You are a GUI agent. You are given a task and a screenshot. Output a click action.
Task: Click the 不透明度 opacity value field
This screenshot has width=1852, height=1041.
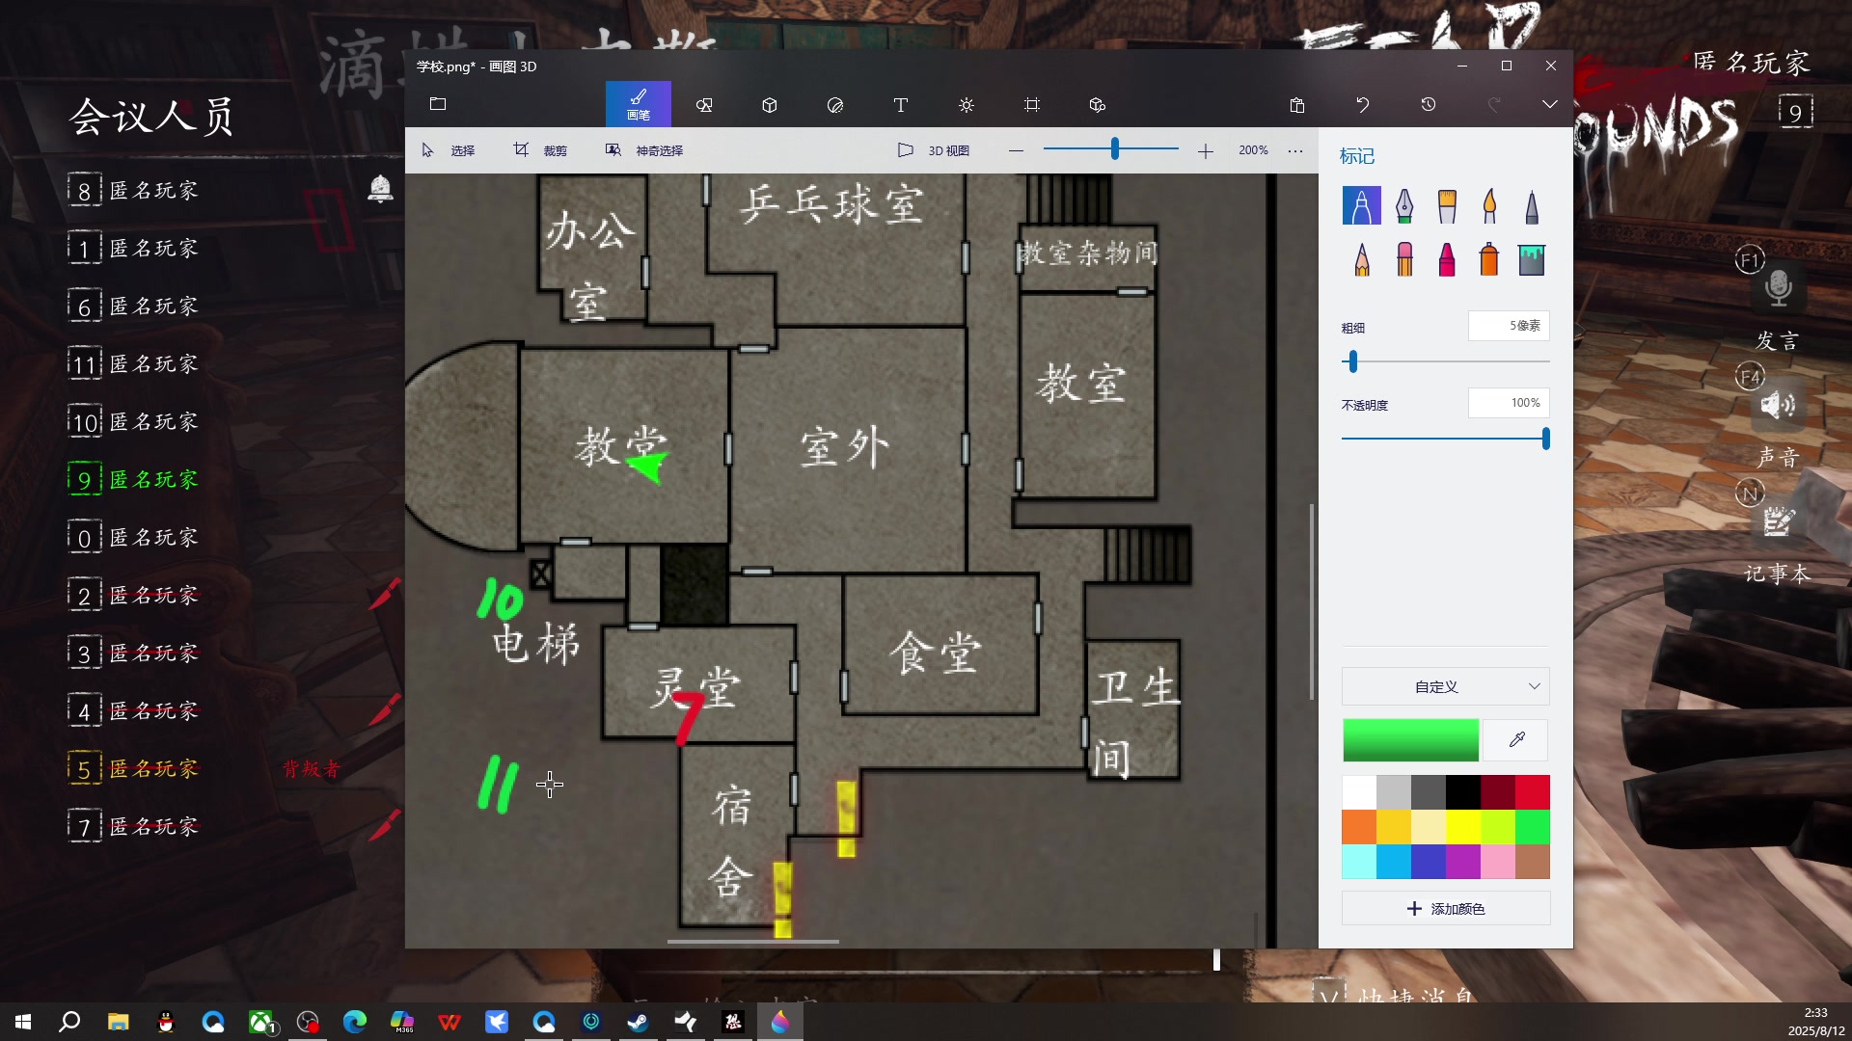click(1509, 403)
